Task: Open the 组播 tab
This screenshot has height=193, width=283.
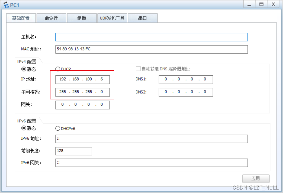Action: (x=82, y=18)
